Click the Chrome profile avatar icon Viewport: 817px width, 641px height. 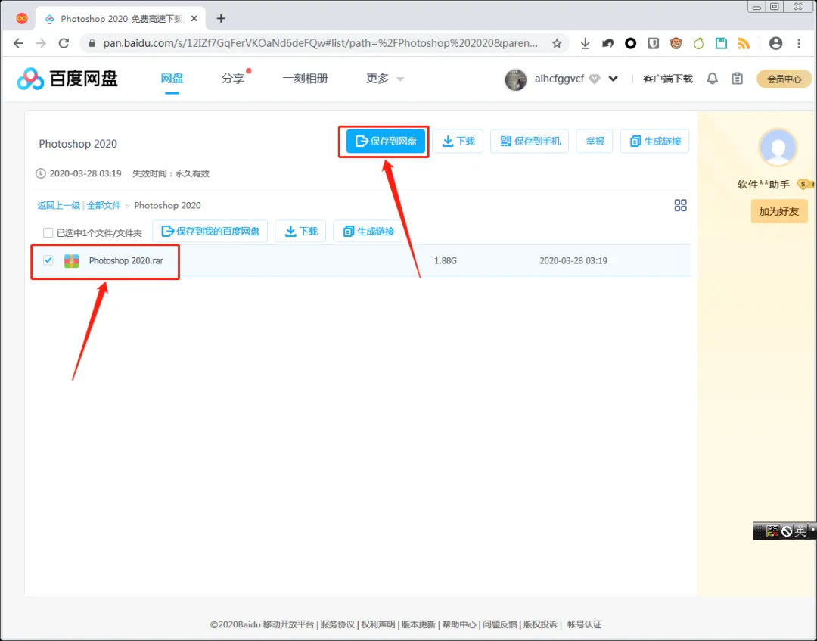point(775,43)
